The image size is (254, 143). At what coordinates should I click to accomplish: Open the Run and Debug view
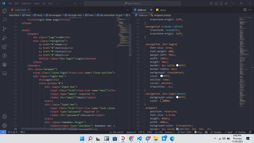4,38
